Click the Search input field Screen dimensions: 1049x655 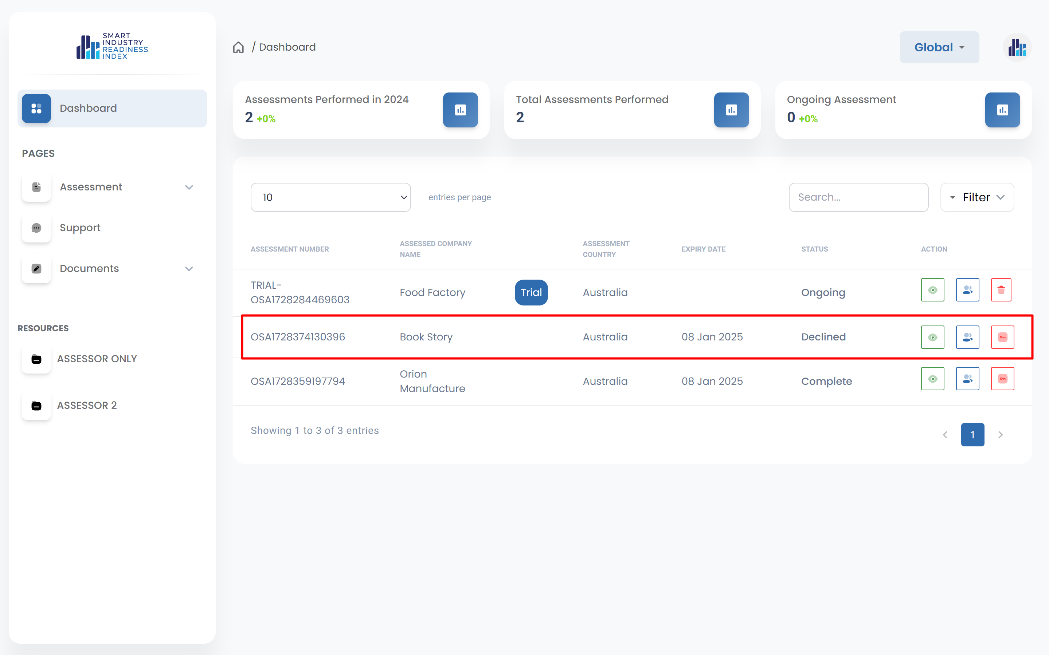(x=858, y=198)
